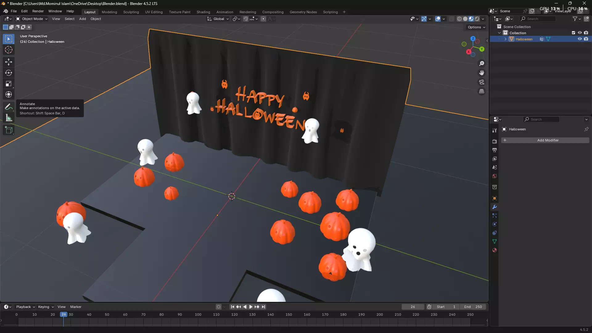This screenshot has height=333, width=592.
Task: Switch to solid viewport shading
Action: click(x=465, y=19)
